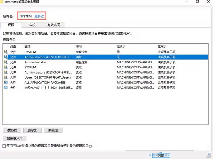Click the user icon beside TrustedInstaller entry
The width and height of the screenshot is (213, 159).
pyautogui.click(x=6, y=62)
